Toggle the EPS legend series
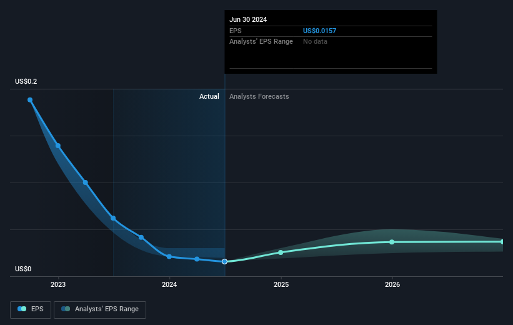Screen dimensions: 513x325 tap(31, 309)
